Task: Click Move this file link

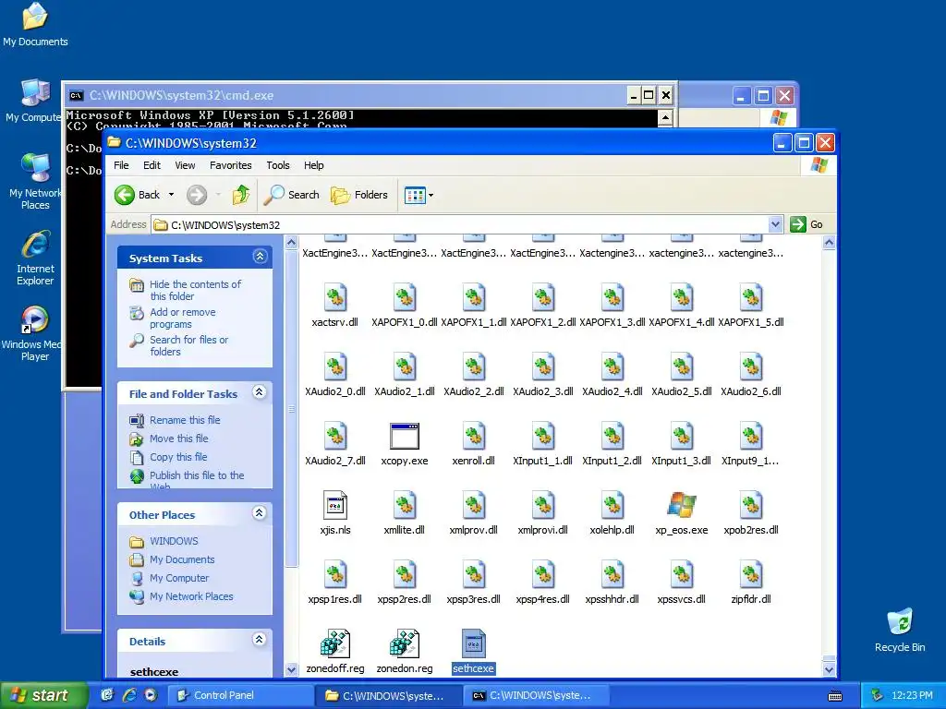Action: (x=178, y=439)
